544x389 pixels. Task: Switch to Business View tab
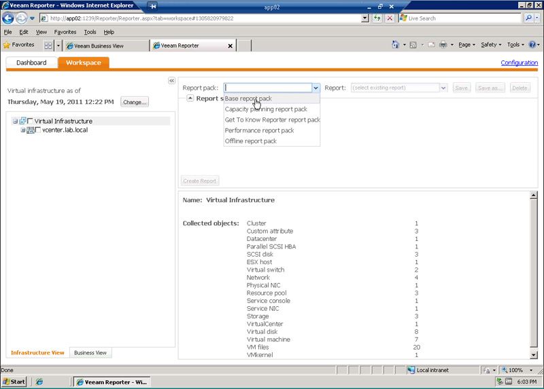click(x=90, y=353)
